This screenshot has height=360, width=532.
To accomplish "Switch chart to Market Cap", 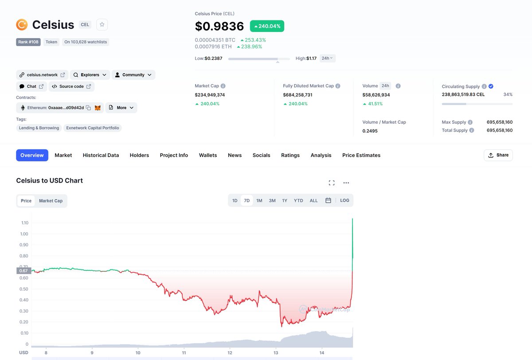I will coord(51,201).
